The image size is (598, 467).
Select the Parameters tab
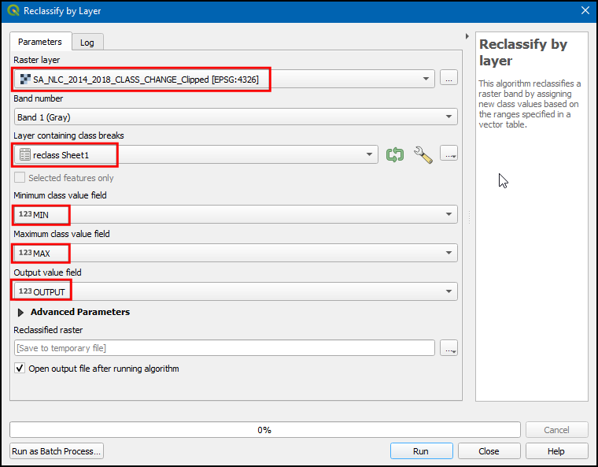40,42
